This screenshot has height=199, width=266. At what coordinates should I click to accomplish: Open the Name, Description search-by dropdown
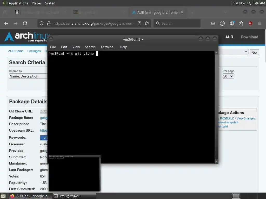(x=28, y=76)
